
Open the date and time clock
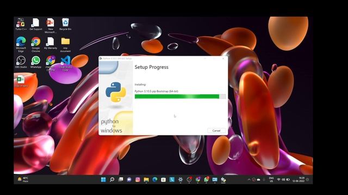299,179
